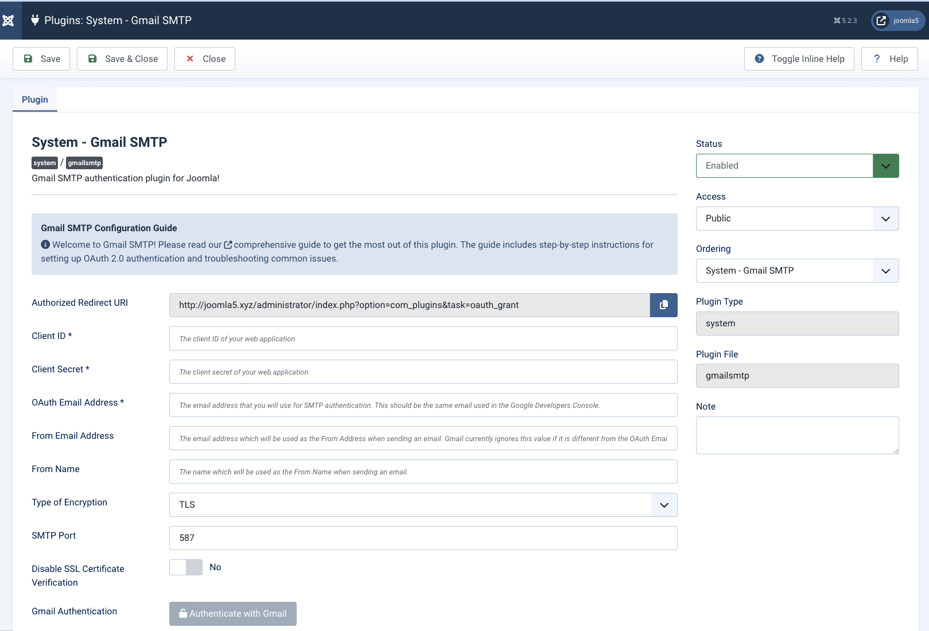The height and width of the screenshot is (631, 929).
Task: Click the Authenticate with Gmail button
Action: 232,614
